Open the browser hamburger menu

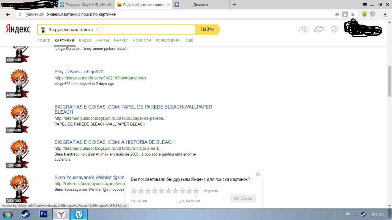(x=365, y=5)
